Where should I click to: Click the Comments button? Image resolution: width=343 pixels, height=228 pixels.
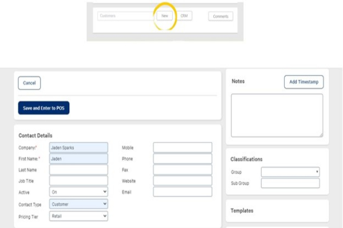click(x=220, y=17)
